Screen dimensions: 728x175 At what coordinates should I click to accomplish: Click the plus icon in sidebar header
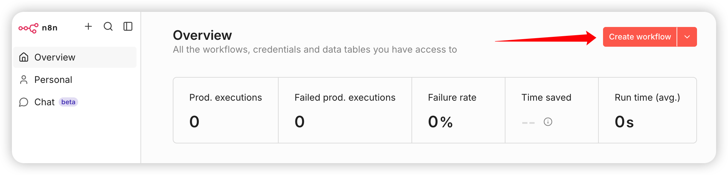click(88, 26)
